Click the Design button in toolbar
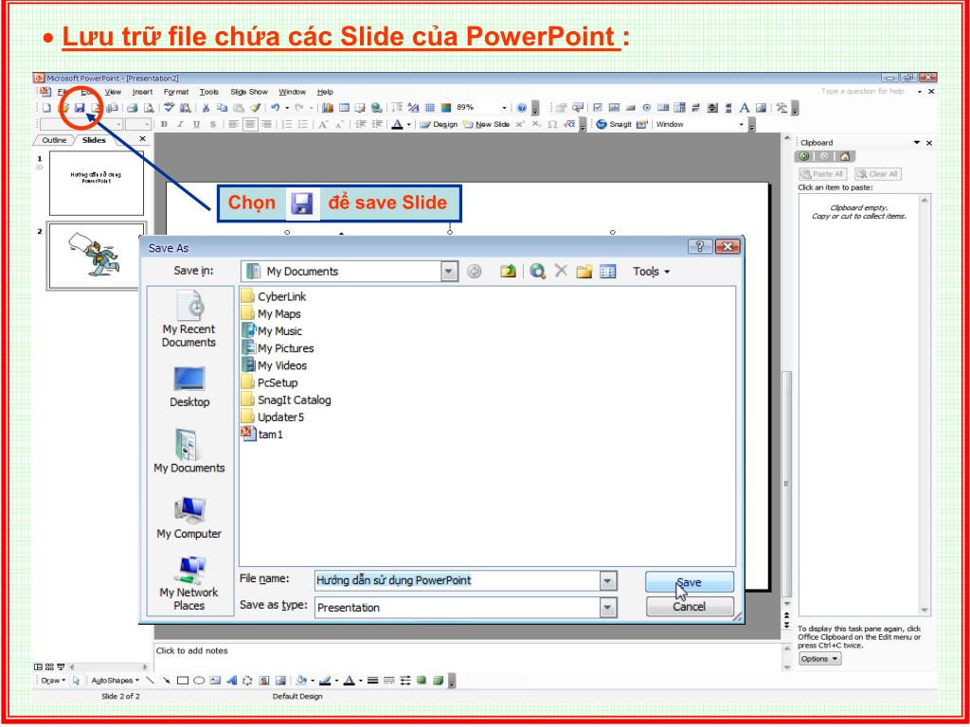This screenshot has width=970, height=727. [x=439, y=124]
